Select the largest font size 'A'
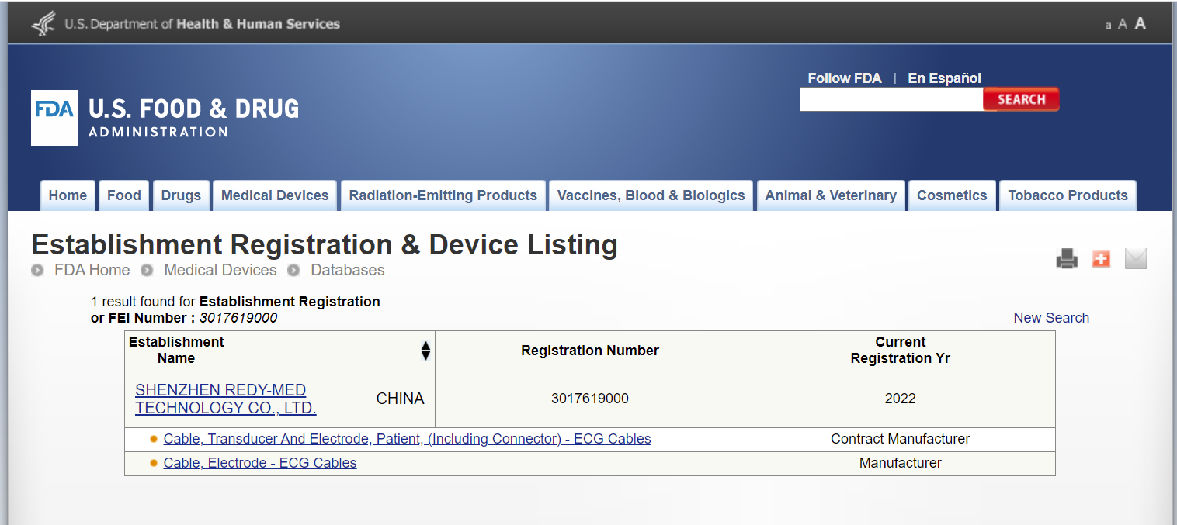The width and height of the screenshot is (1177, 525). (x=1140, y=23)
